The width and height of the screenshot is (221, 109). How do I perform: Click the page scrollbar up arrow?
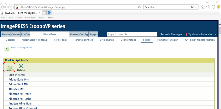(x=220, y=24)
